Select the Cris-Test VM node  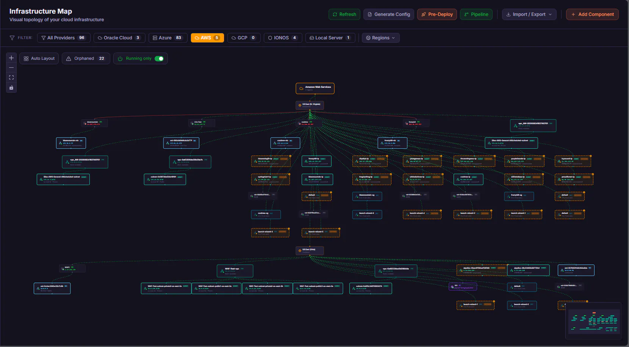click(202, 123)
